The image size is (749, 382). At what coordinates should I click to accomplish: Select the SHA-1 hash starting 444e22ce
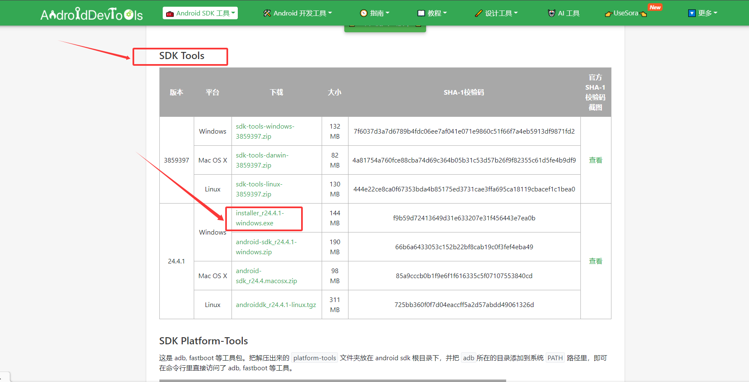click(x=464, y=189)
